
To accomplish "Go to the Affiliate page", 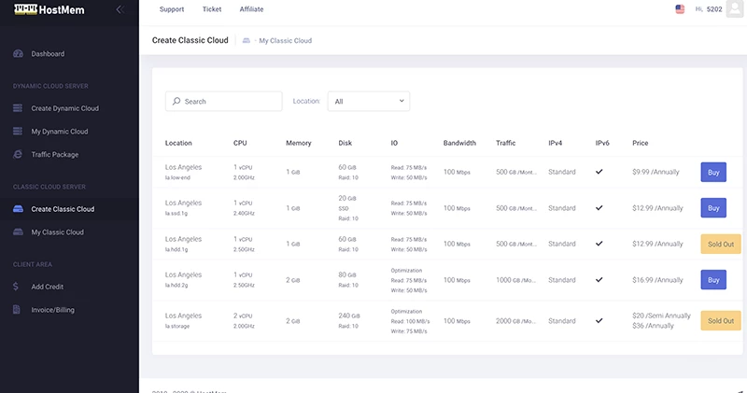I will point(251,9).
